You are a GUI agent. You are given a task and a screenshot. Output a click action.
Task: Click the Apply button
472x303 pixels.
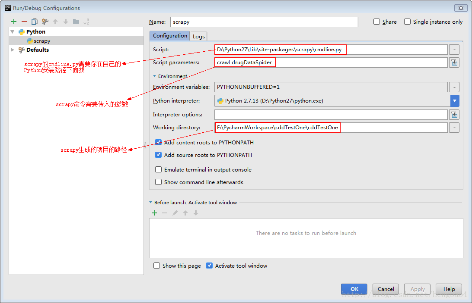pyautogui.click(x=417, y=289)
